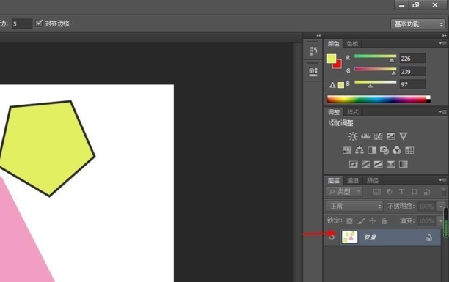449x282 pixels.
Task: Click the lock all icon
Action: pos(384,220)
